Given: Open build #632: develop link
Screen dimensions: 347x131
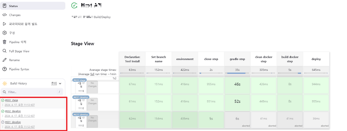Looking at the screenshot, I should 13,111.
